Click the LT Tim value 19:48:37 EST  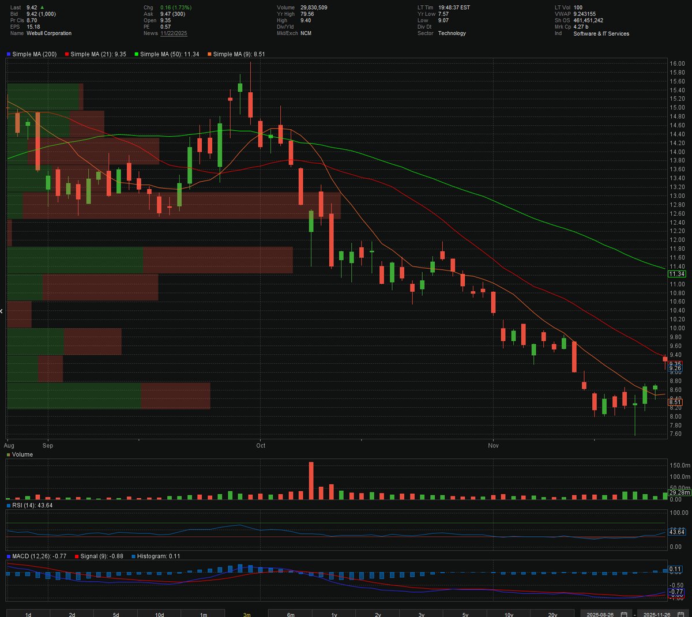(x=454, y=7)
